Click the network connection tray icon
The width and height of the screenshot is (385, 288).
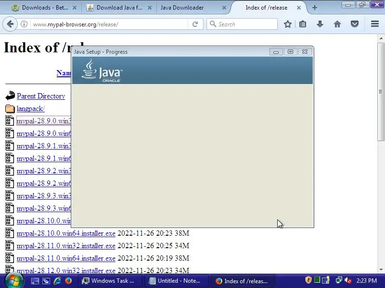[339, 280]
